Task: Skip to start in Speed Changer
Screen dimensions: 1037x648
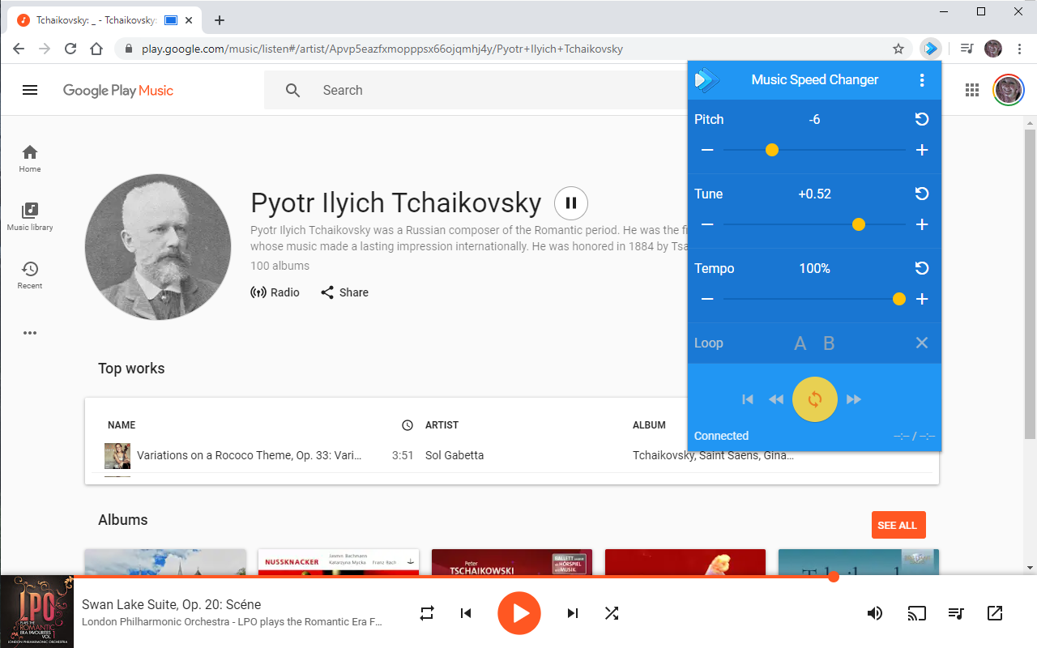Action: (748, 399)
